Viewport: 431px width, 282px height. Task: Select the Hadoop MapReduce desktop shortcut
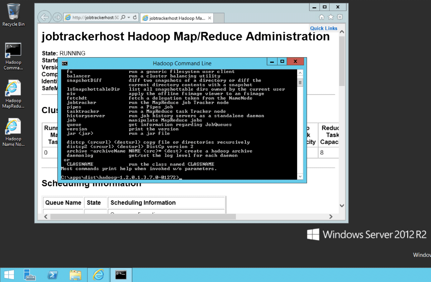(13, 95)
